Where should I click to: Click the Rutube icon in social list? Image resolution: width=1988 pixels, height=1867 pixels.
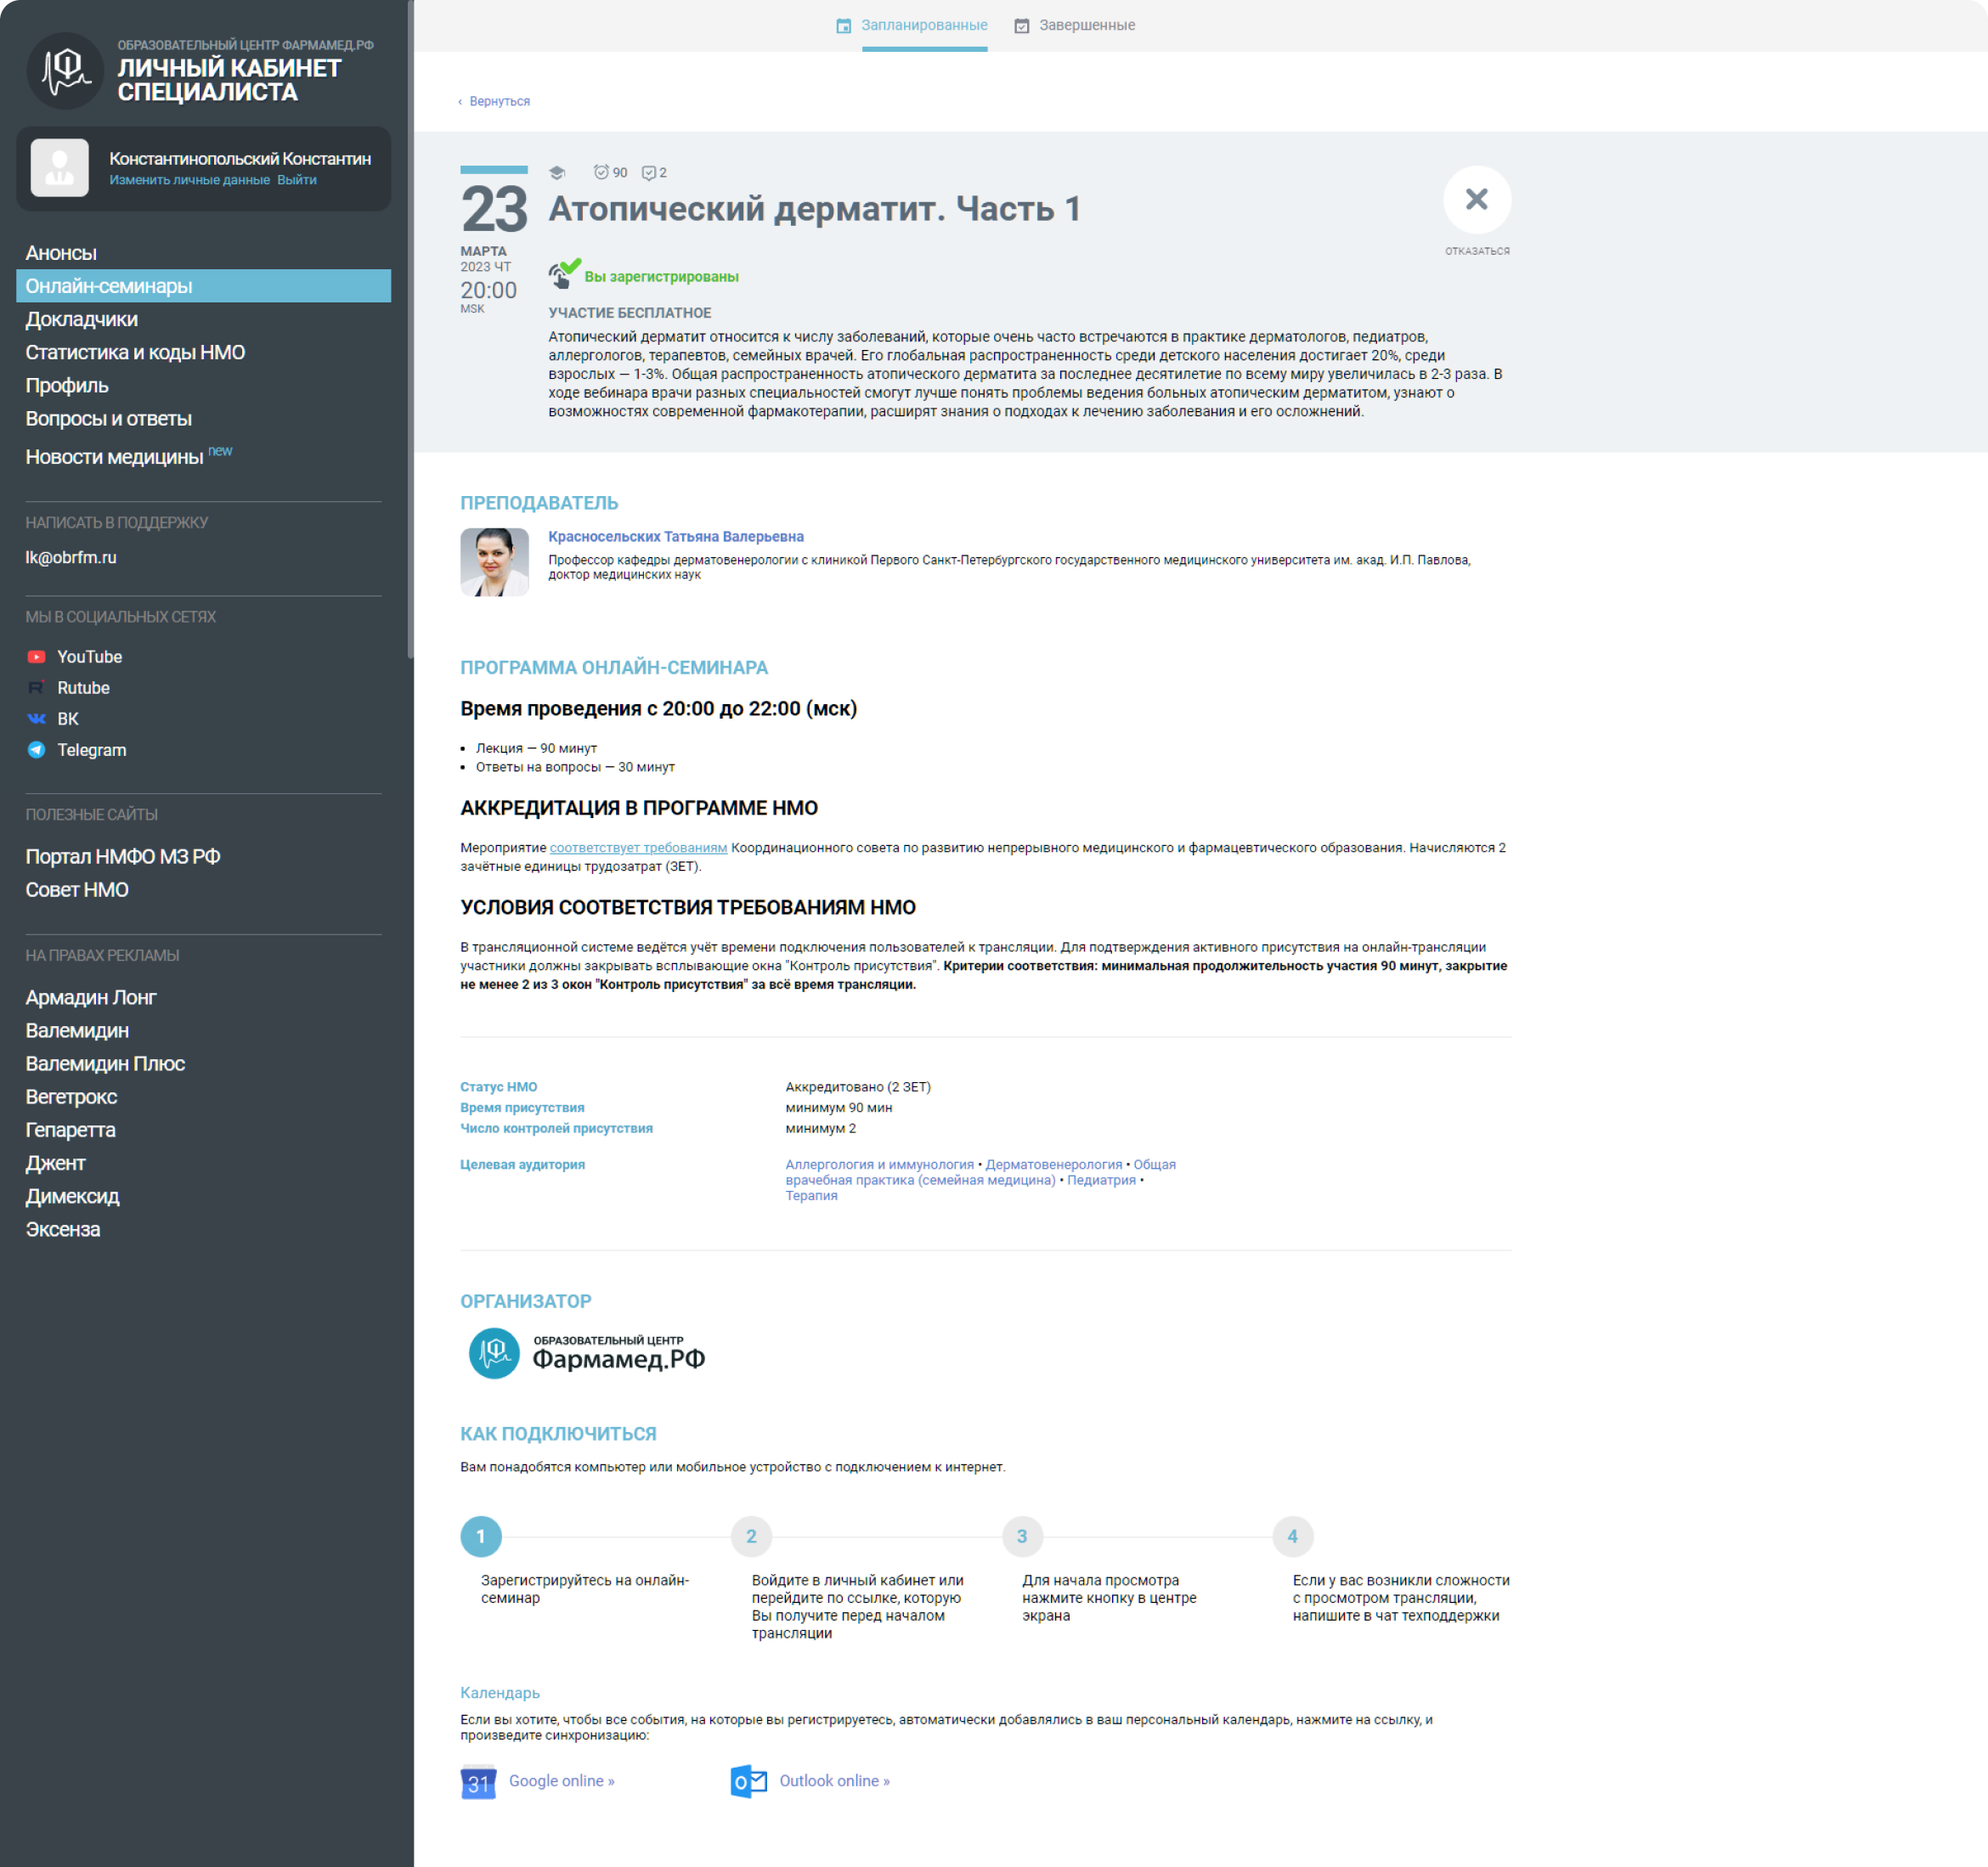tap(36, 688)
